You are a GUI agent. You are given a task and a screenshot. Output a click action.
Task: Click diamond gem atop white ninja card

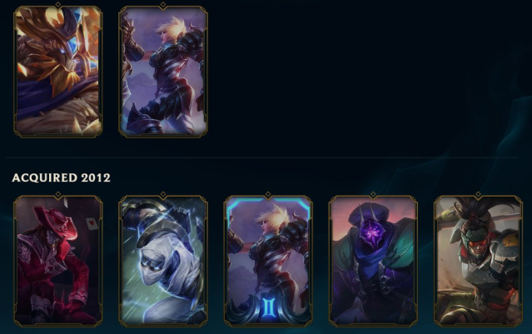(163, 195)
